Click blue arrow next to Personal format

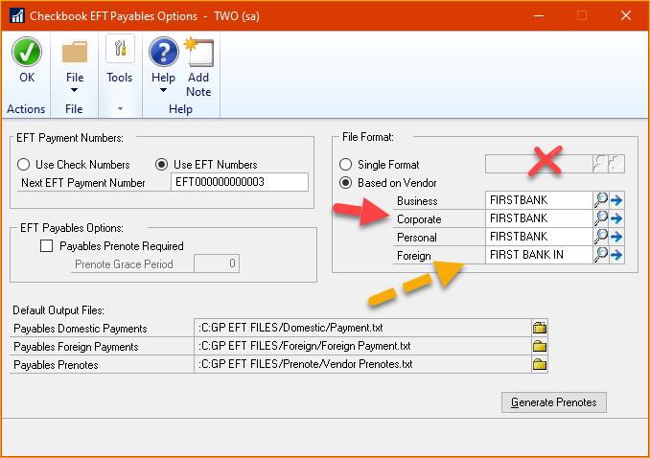coord(616,237)
